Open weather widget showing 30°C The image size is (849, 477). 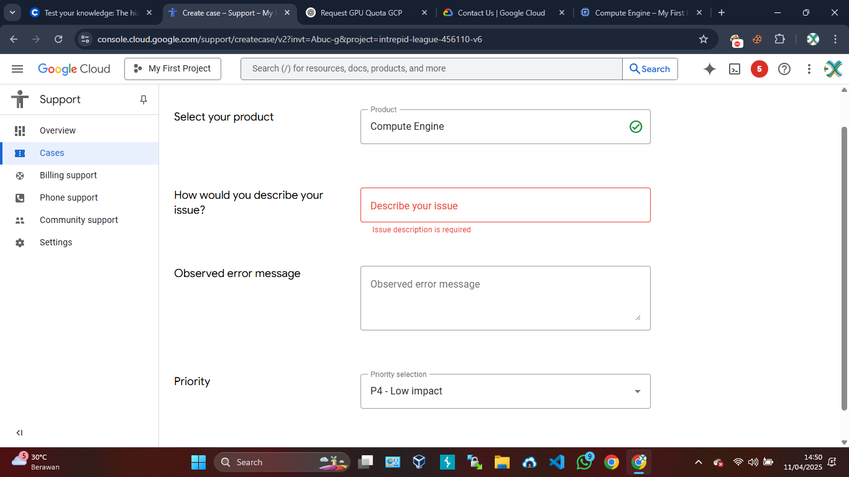(x=36, y=461)
